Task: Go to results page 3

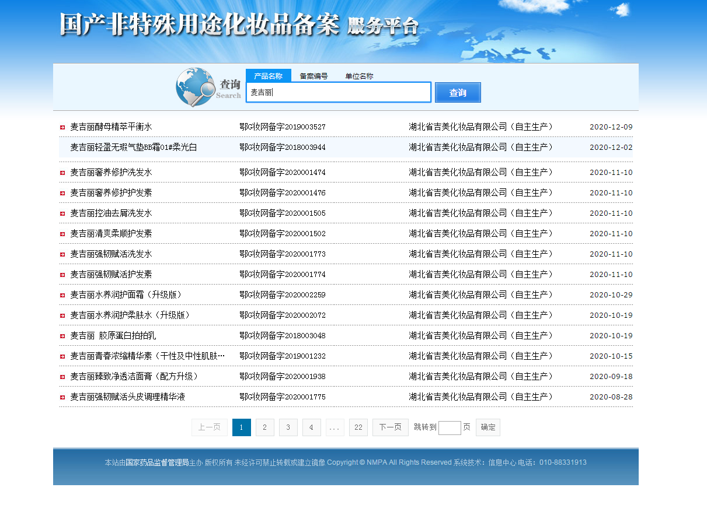Action: [288, 427]
